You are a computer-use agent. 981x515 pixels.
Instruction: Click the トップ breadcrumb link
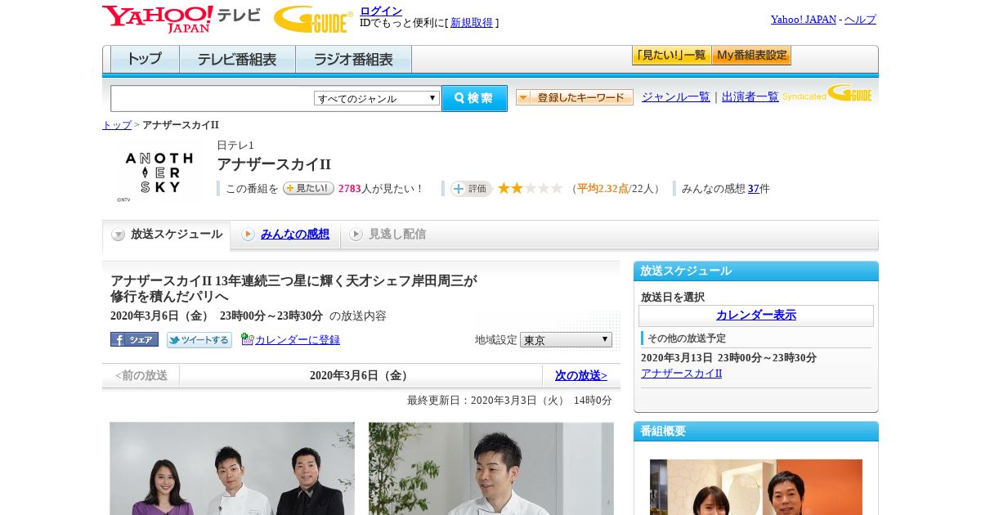[x=117, y=125]
